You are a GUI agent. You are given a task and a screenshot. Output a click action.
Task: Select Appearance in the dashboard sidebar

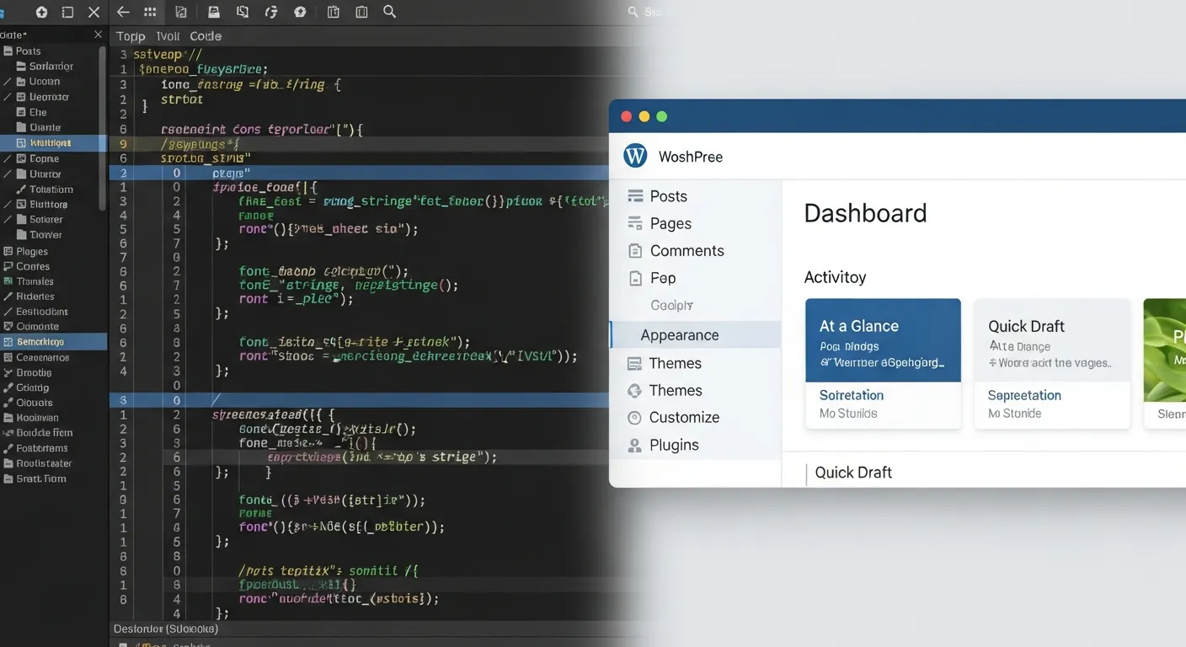pyautogui.click(x=696, y=334)
